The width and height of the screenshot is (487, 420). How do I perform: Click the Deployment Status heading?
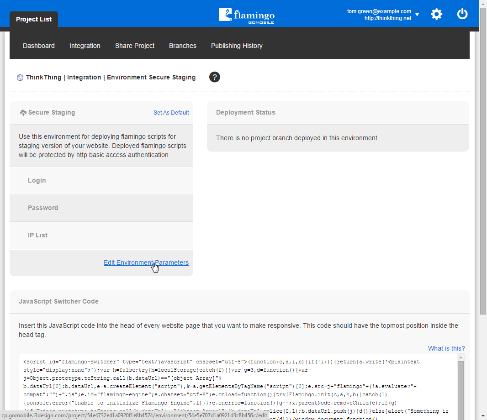point(245,112)
